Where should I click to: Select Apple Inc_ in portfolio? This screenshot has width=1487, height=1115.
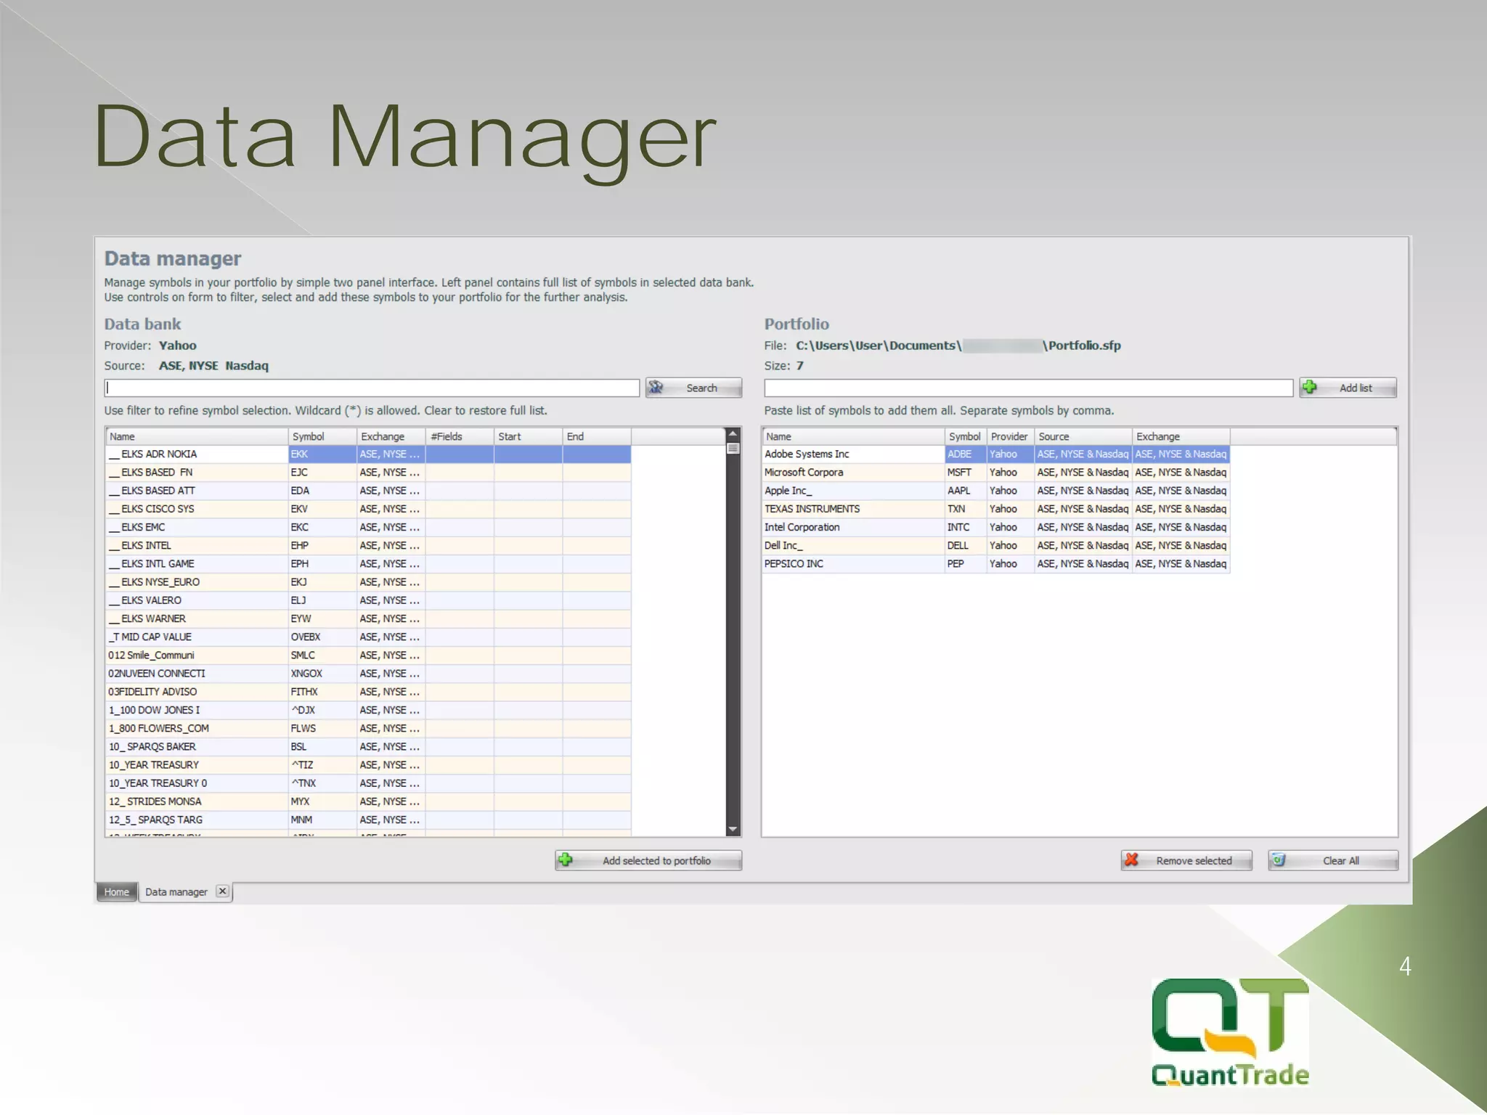(x=996, y=491)
